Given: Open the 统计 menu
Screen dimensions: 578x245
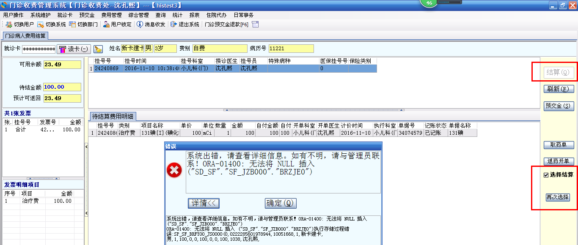Looking at the screenshot, I should pos(177,15).
